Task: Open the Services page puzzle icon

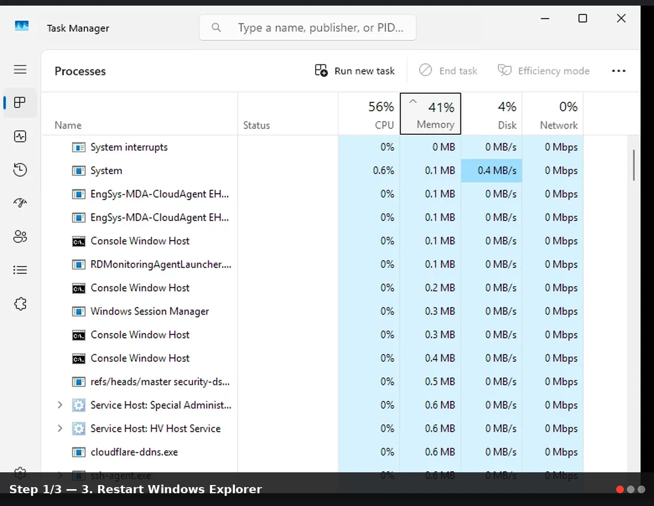Action: 20,304
